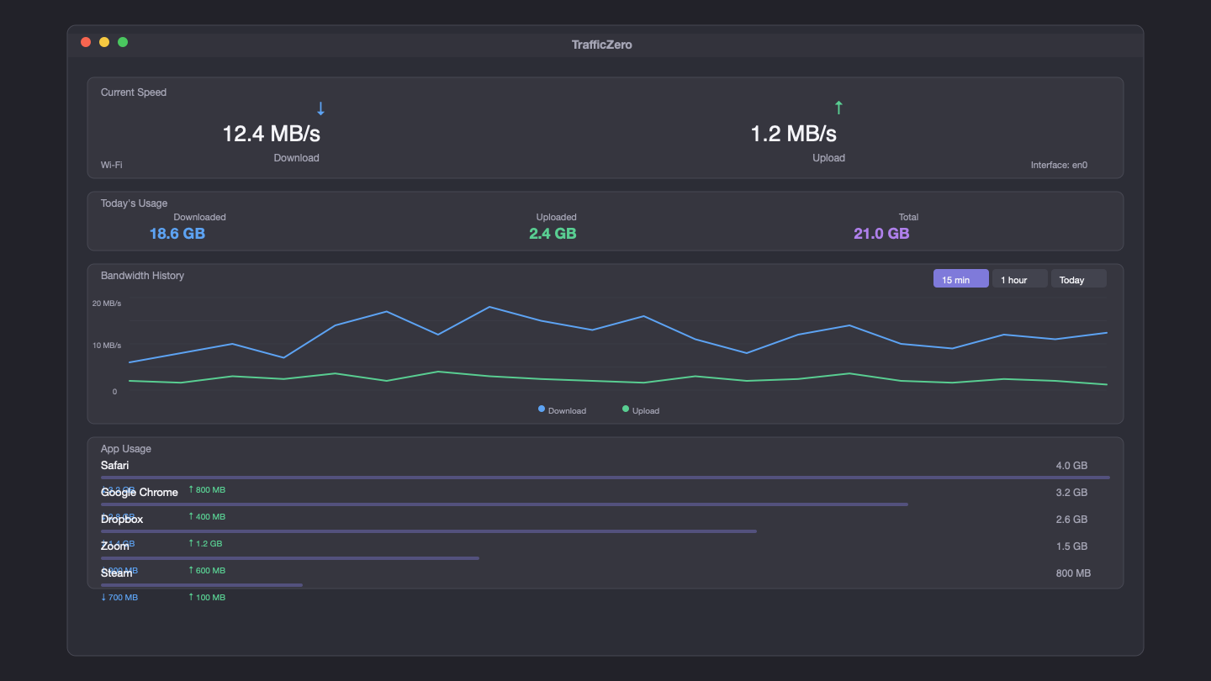Click the Bandwidth History heading
Screen dimensions: 1211x681
coord(142,276)
